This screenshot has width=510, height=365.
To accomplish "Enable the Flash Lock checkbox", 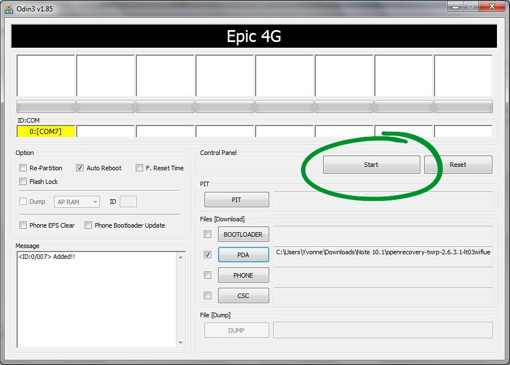I will (x=23, y=181).
